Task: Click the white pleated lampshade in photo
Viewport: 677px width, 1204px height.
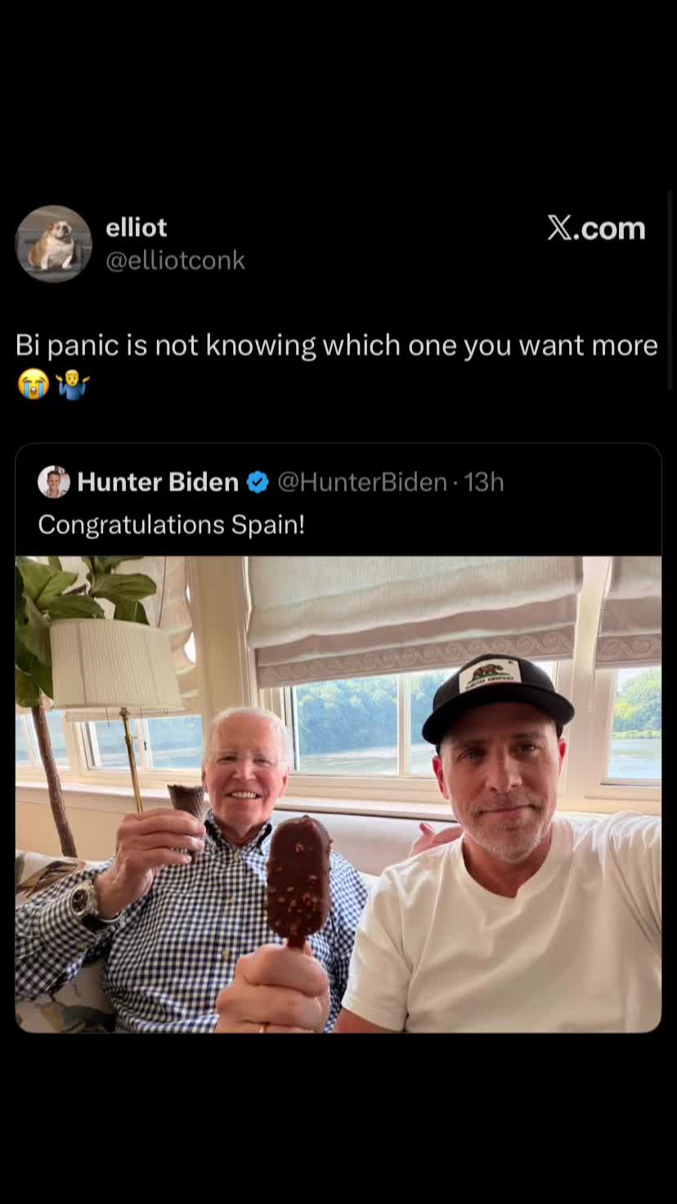Action: (116, 664)
